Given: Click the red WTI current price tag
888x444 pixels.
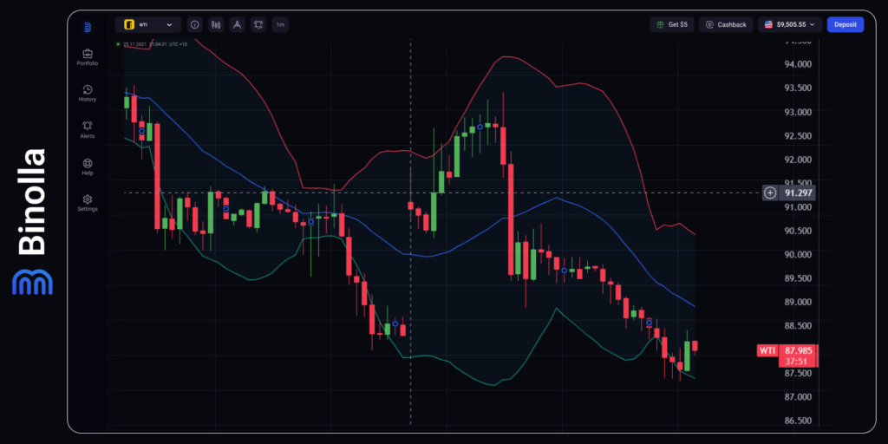Looking at the screenshot, I should pyautogui.click(x=767, y=350).
